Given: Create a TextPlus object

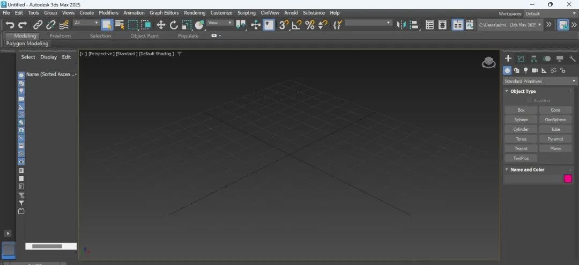Looking at the screenshot, I should (521, 158).
